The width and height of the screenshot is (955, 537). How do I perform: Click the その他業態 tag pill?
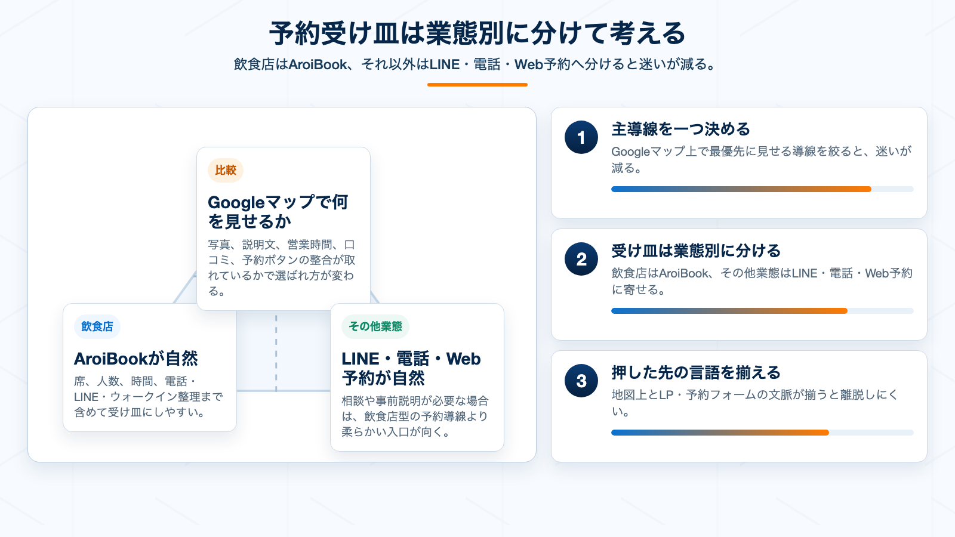375,326
